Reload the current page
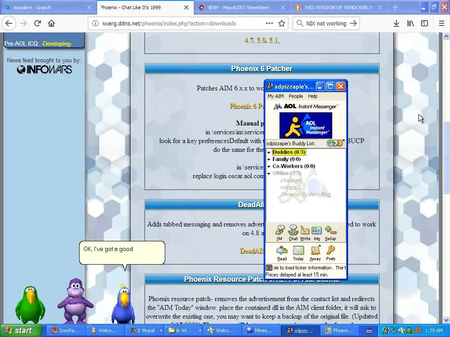Image resolution: width=450 pixels, height=337 pixels. (38, 24)
